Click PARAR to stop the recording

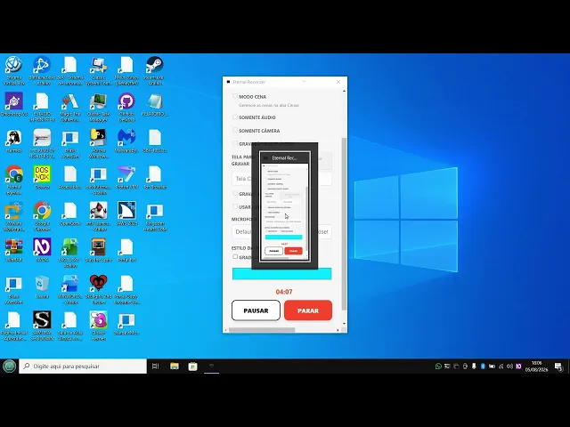pos(308,310)
